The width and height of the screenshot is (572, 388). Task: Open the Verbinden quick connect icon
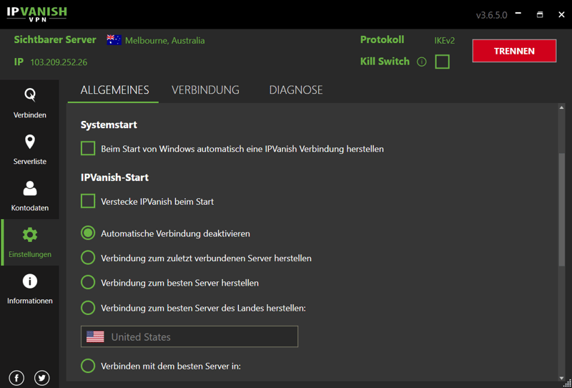pos(30,95)
